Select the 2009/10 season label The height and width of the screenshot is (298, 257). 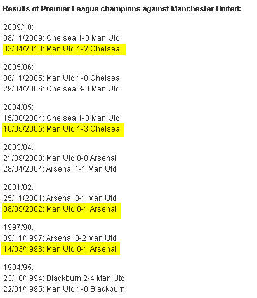tap(18, 27)
